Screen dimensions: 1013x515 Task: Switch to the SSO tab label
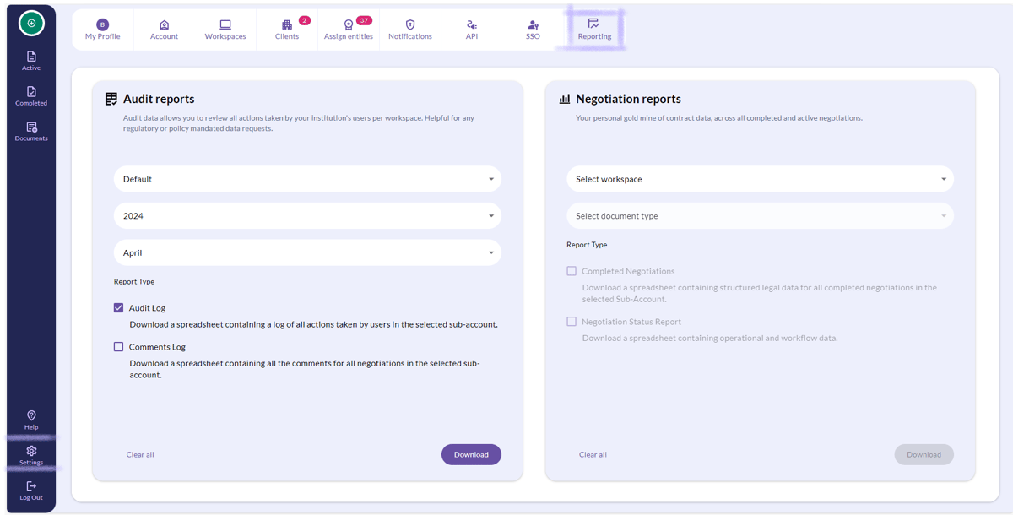pos(533,36)
